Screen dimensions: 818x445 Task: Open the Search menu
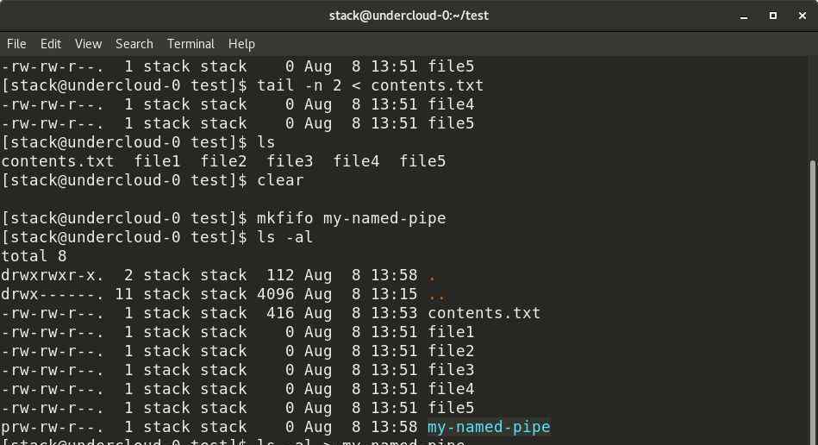[x=134, y=44]
